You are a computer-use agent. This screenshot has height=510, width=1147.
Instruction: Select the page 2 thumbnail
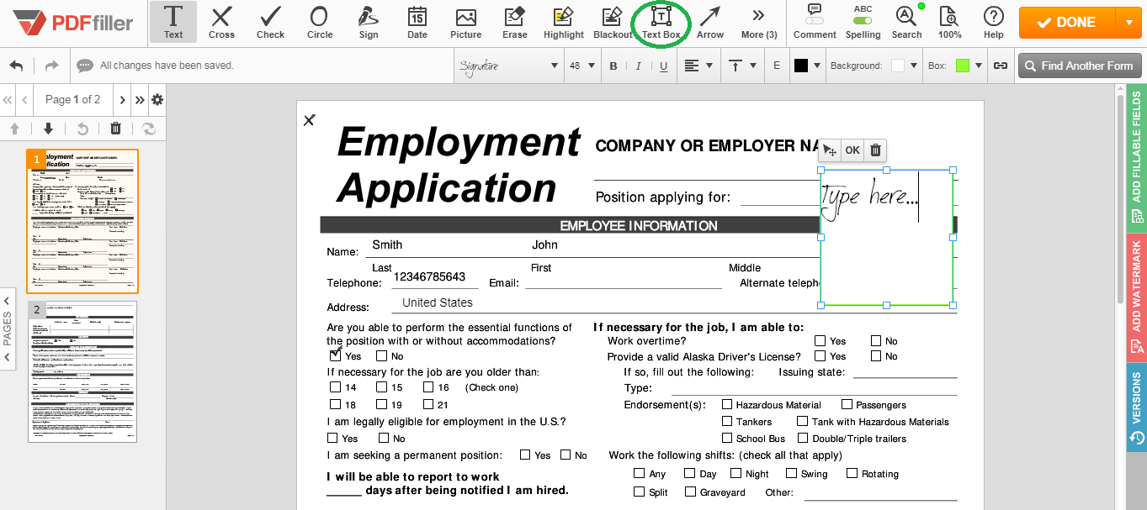[82, 371]
